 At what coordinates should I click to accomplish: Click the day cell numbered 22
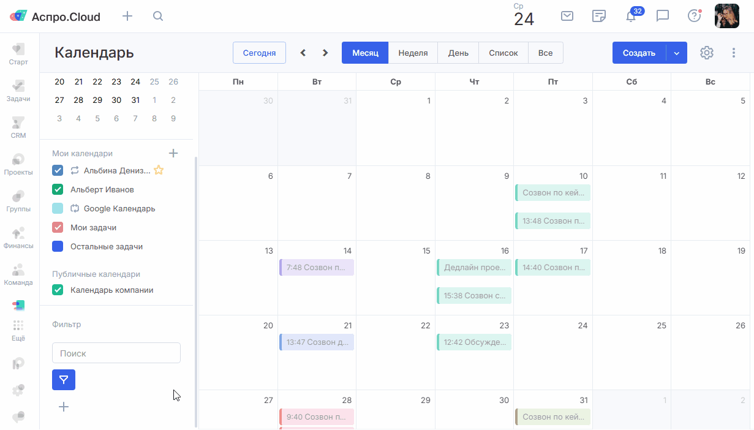(396, 352)
